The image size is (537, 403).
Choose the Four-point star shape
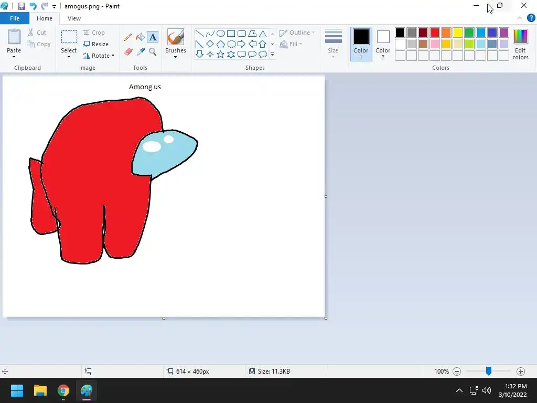(210, 54)
